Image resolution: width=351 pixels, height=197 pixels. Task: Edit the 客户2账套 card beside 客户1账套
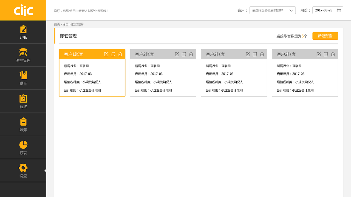[177, 54]
